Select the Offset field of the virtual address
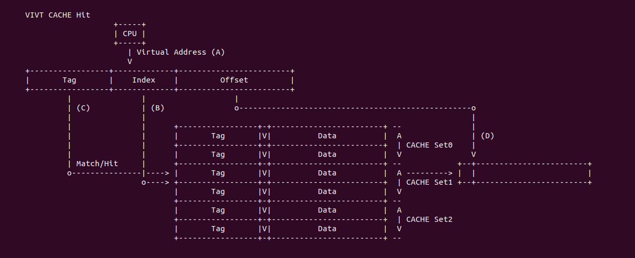635x258 pixels. (234, 80)
